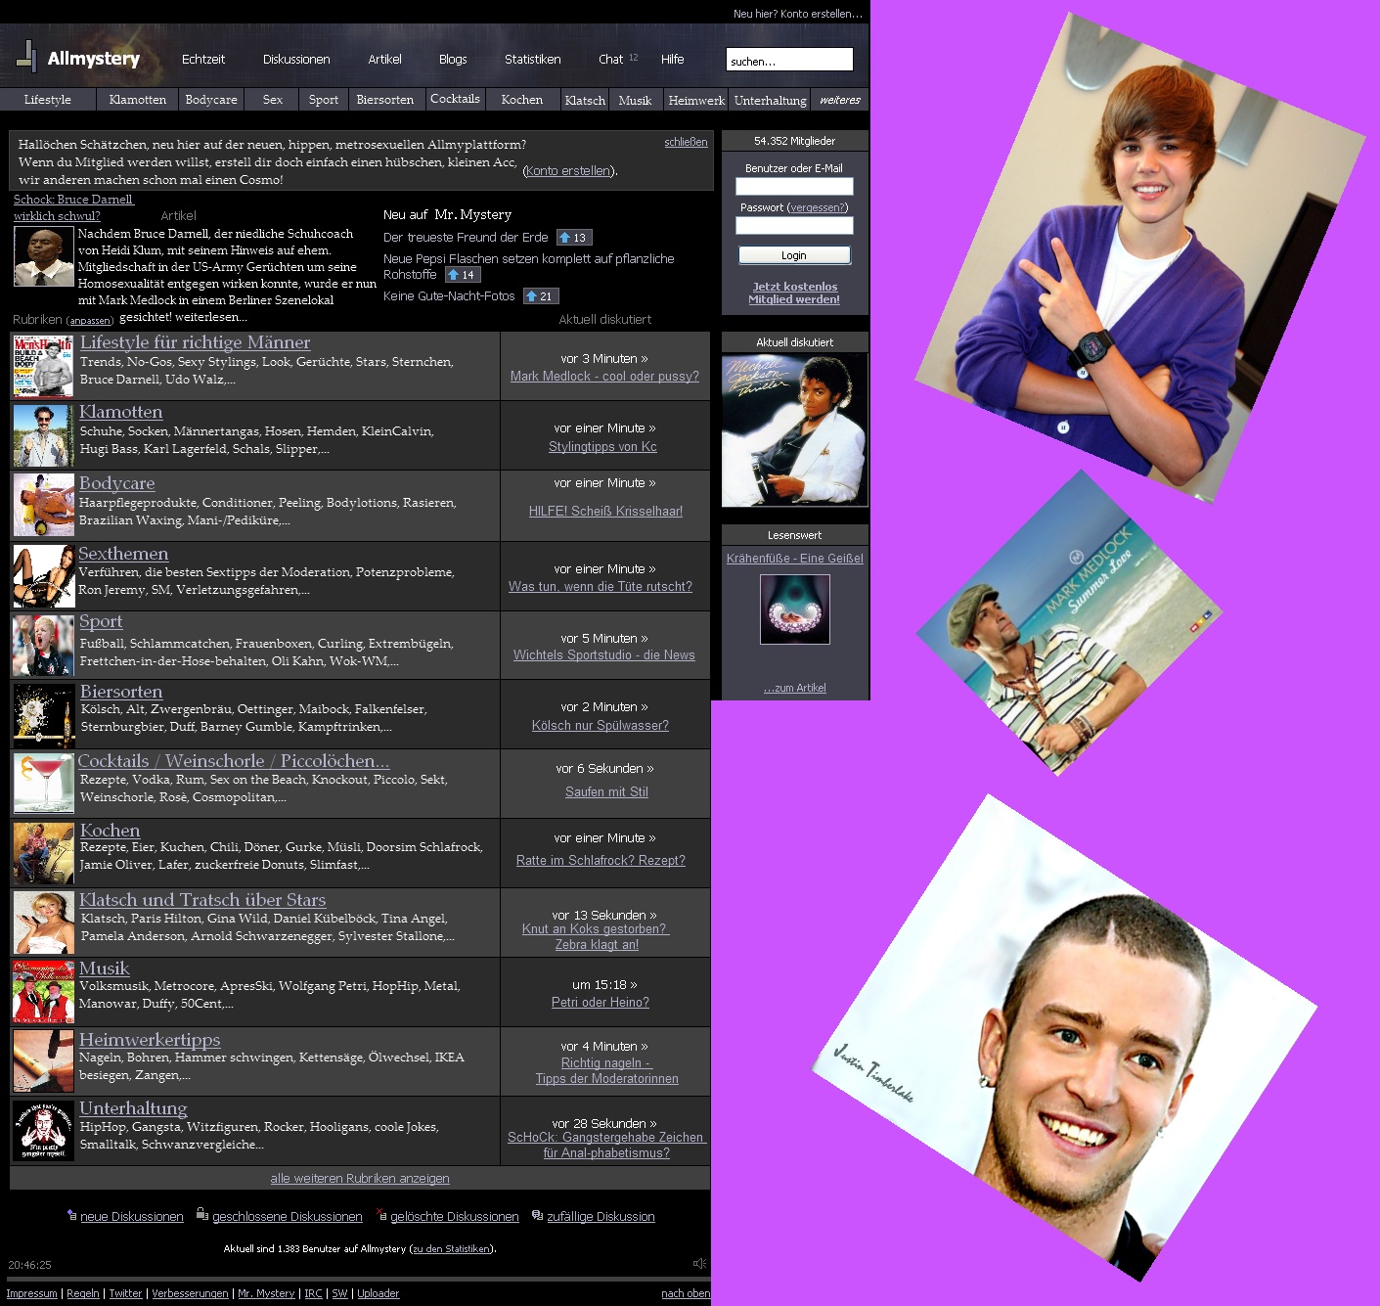
Task: Focus the Passwort input field
Action: tap(794, 225)
